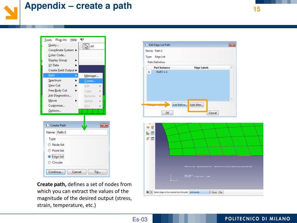Open the Help menu
Viewport: 297px width, 223px height.
[74, 40]
